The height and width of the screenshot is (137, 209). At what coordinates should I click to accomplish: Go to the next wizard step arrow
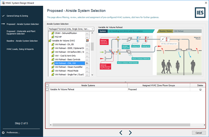click(130, 132)
